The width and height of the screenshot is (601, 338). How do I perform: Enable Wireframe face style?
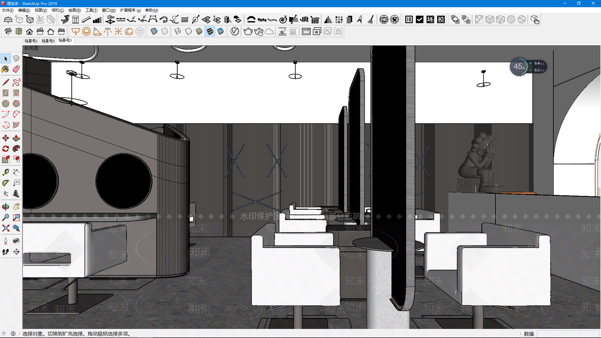(178, 32)
